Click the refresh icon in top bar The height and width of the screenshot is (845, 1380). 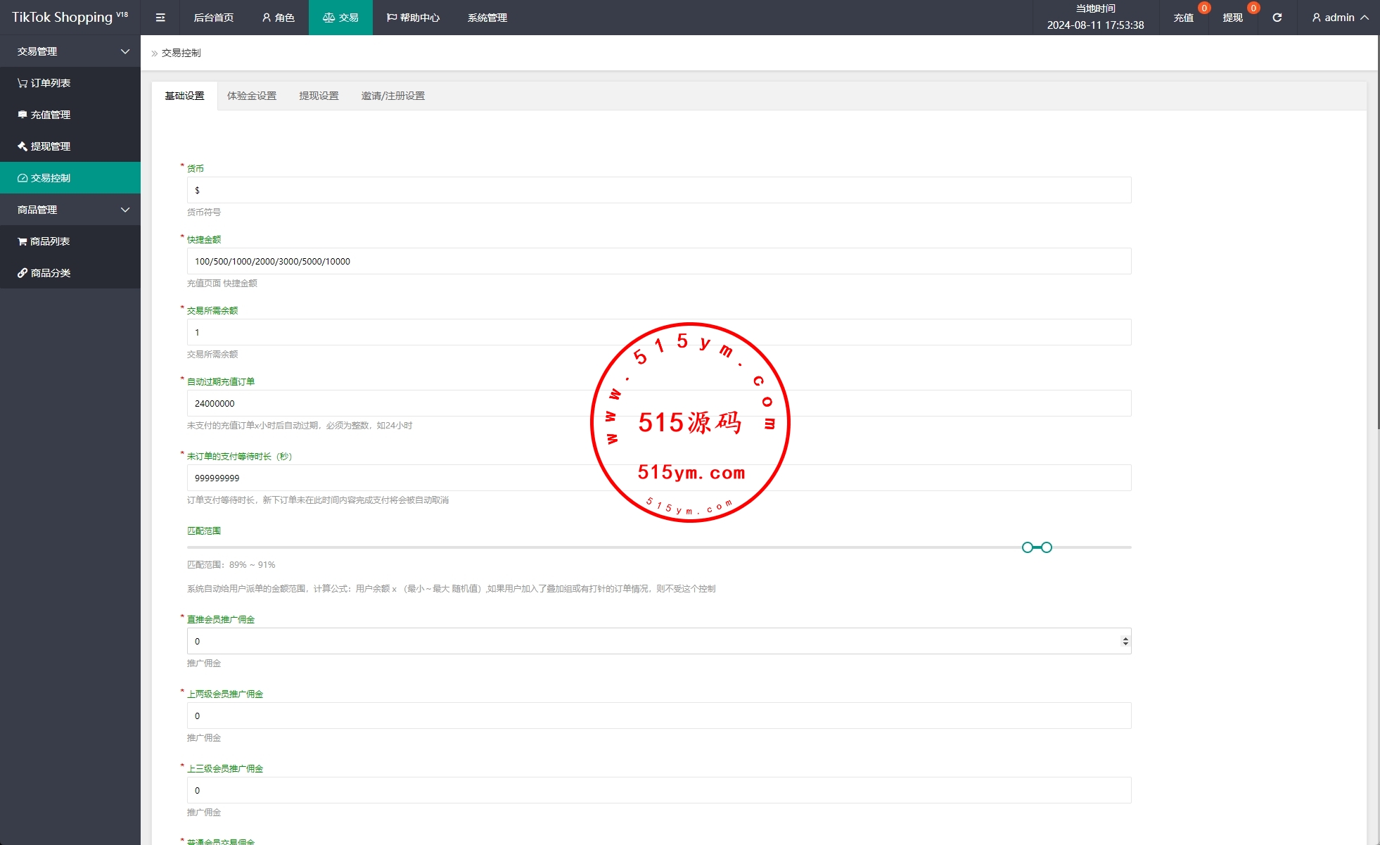(x=1277, y=18)
